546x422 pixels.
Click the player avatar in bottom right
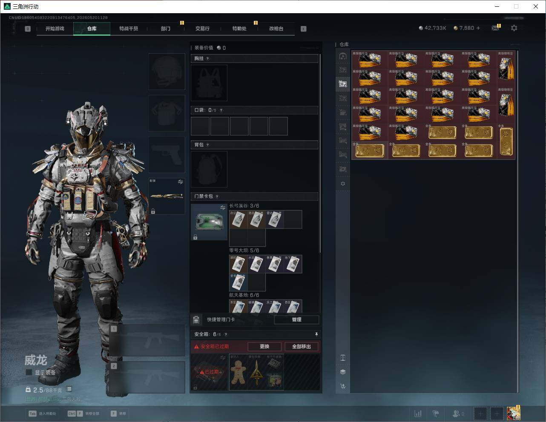pyautogui.click(x=514, y=413)
